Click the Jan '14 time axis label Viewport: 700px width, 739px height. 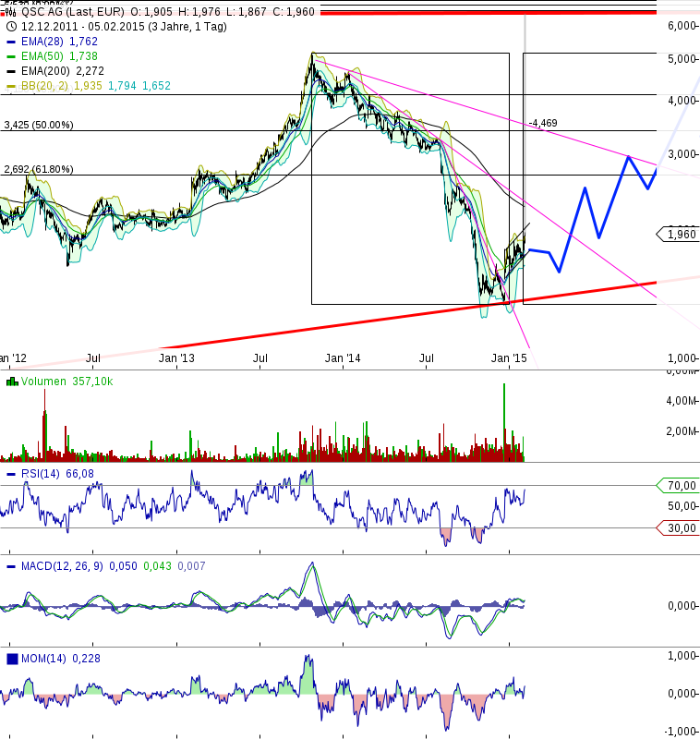tap(343, 358)
